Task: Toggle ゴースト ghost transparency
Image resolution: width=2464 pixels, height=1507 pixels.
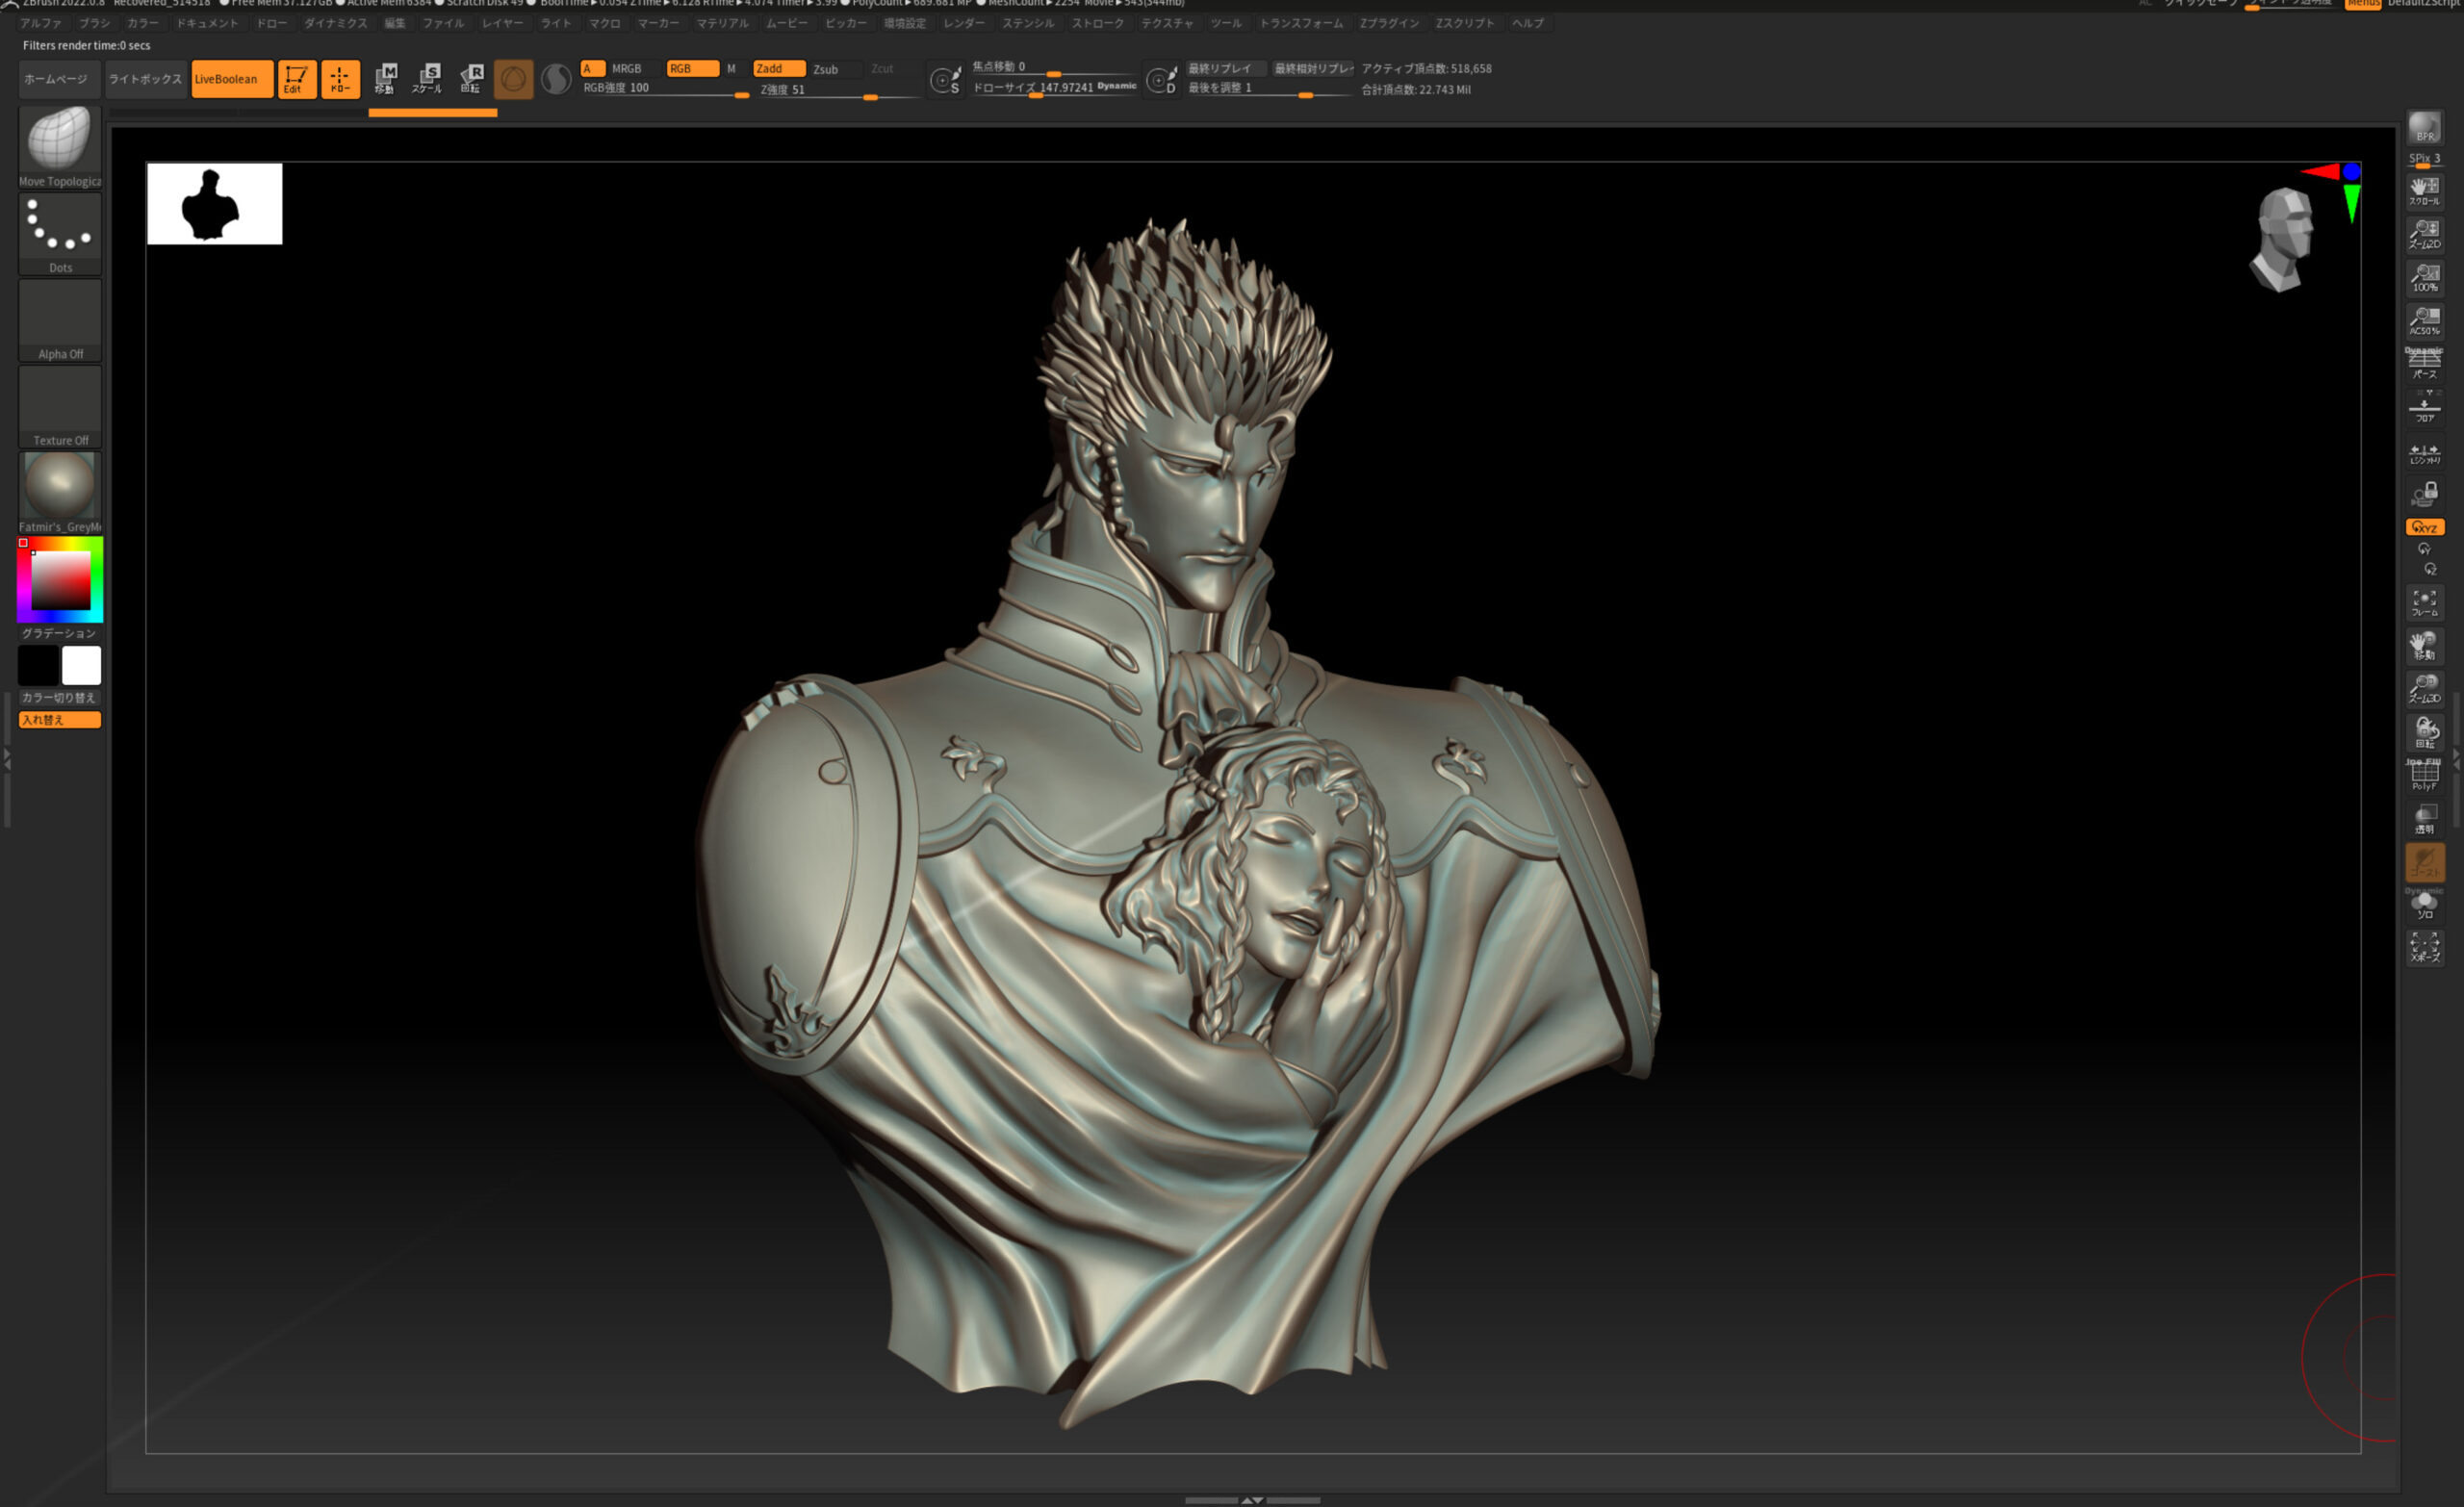Action: click(2424, 862)
